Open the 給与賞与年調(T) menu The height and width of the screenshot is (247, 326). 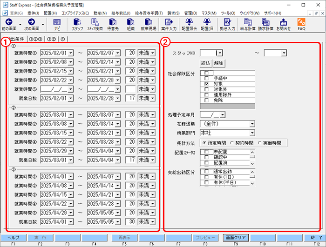tap(149, 13)
